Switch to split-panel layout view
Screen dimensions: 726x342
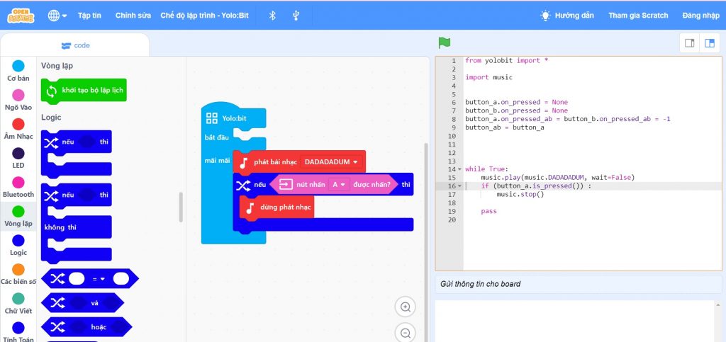point(709,43)
